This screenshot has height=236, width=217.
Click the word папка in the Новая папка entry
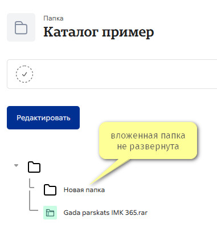pyautogui.click(x=95, y=190)
